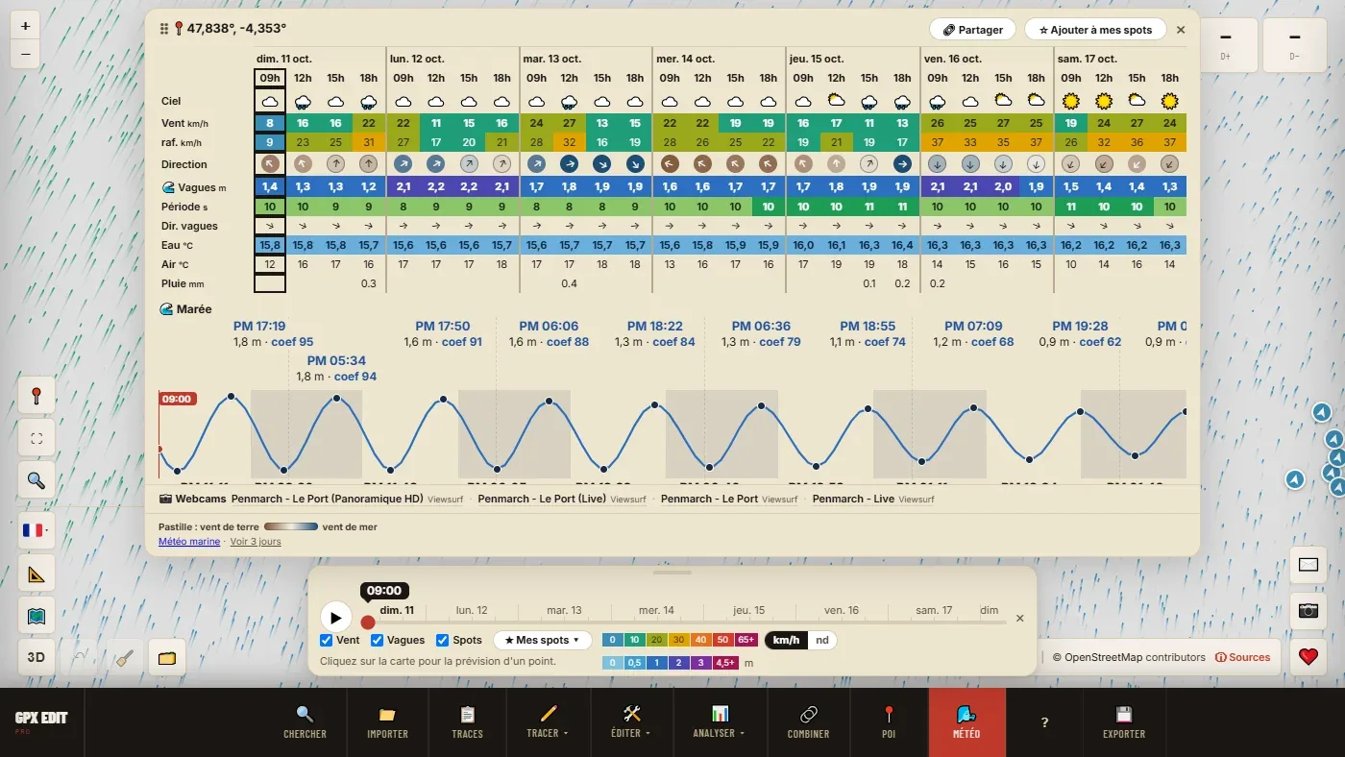Image resolution: width=1345 pixels, height=757 pixels.
Task: Click the red timeline slider knob
Action: click(x=368, y=623)
